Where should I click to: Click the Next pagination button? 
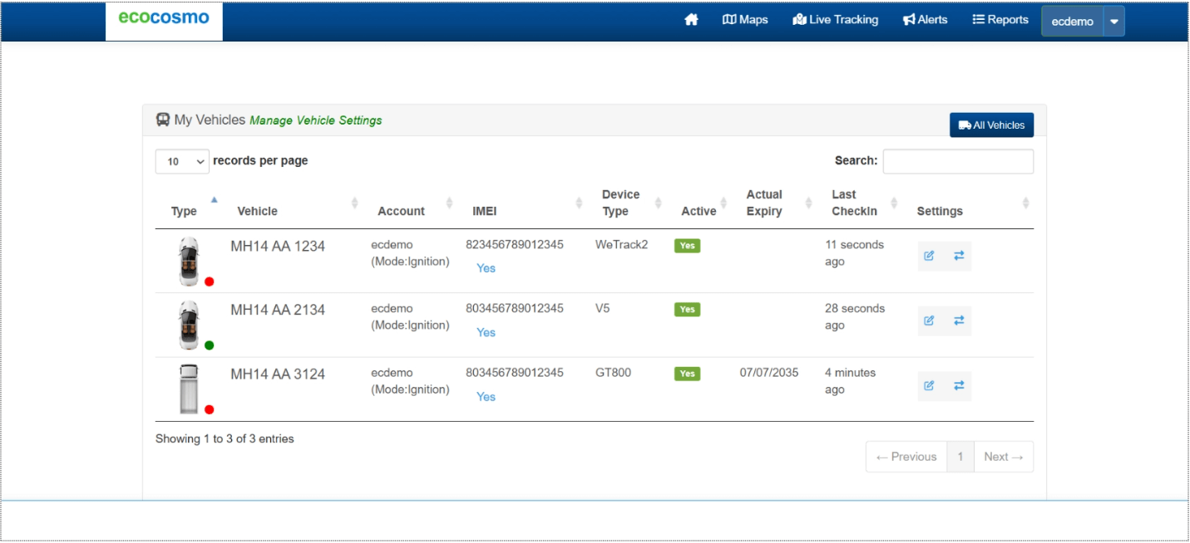pos(1003,457)
